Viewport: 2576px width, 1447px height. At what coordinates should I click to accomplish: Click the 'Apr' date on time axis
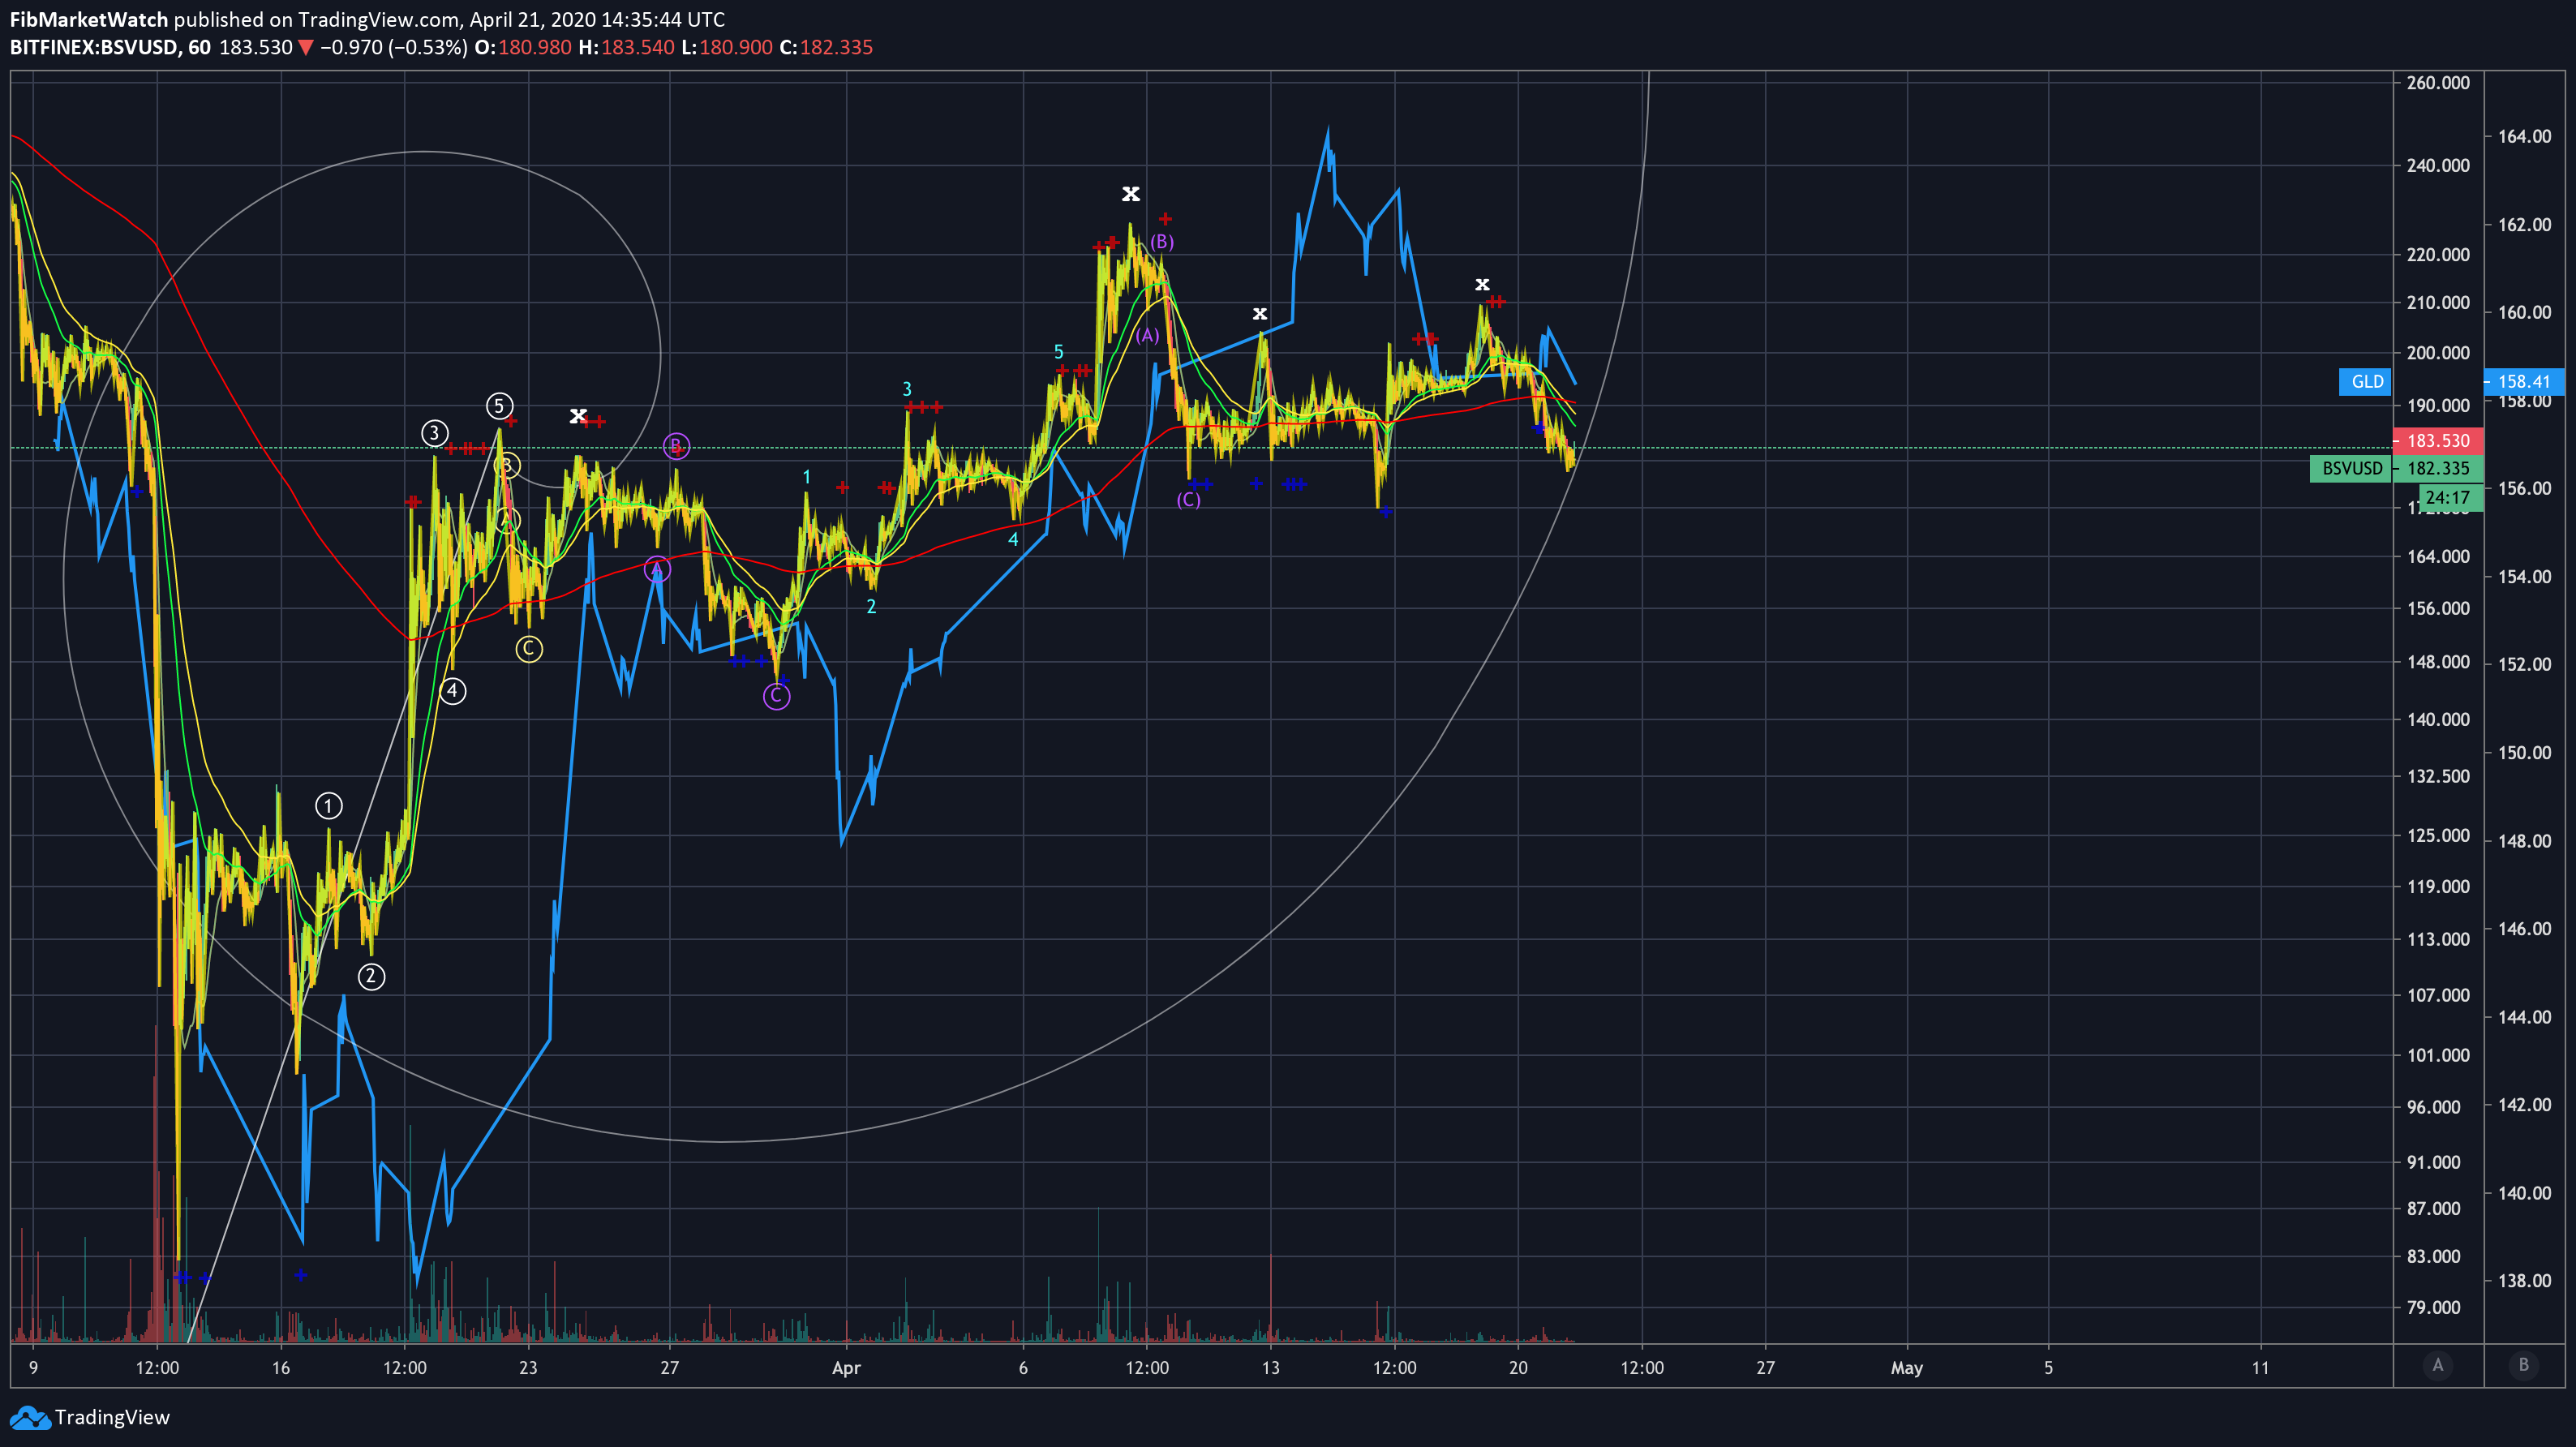[846, 1368]
